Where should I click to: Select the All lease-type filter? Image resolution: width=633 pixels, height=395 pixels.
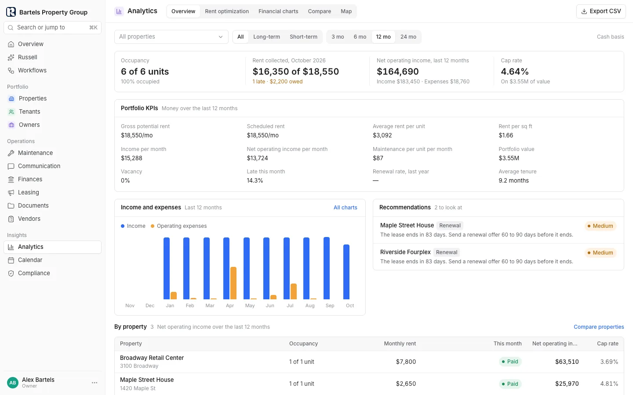(240, 37)
